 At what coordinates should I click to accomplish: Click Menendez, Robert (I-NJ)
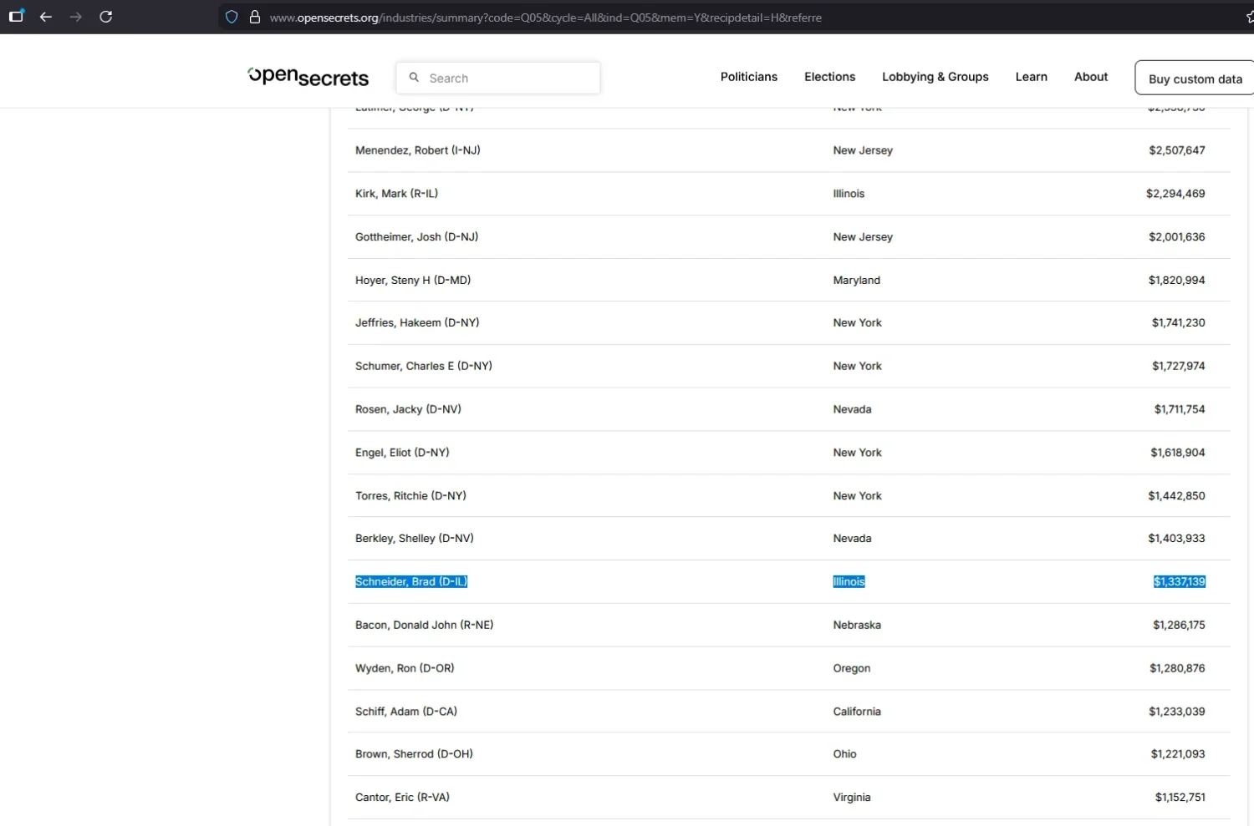point(418,150)
